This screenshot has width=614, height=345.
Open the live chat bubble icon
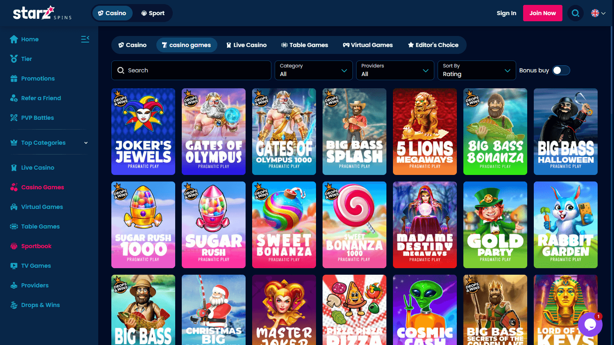[590, 325]
